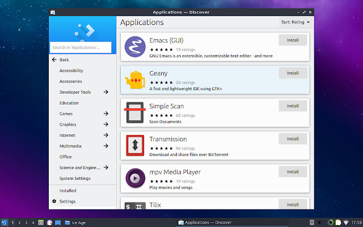The image size is (363, 227).
Task: Click the mpv Media Player title text
Action: click(x=175, y=172)
